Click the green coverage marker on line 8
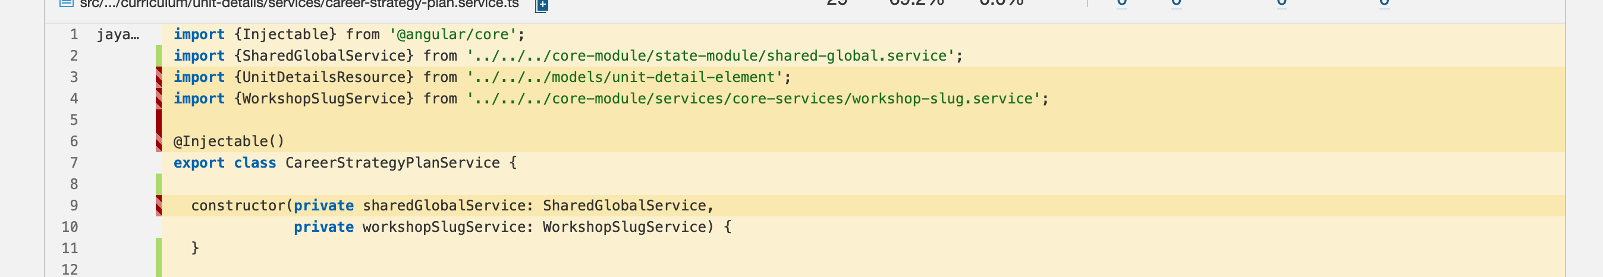The width and height of the screenshot is (1603, 277). (x=159, y=184)
